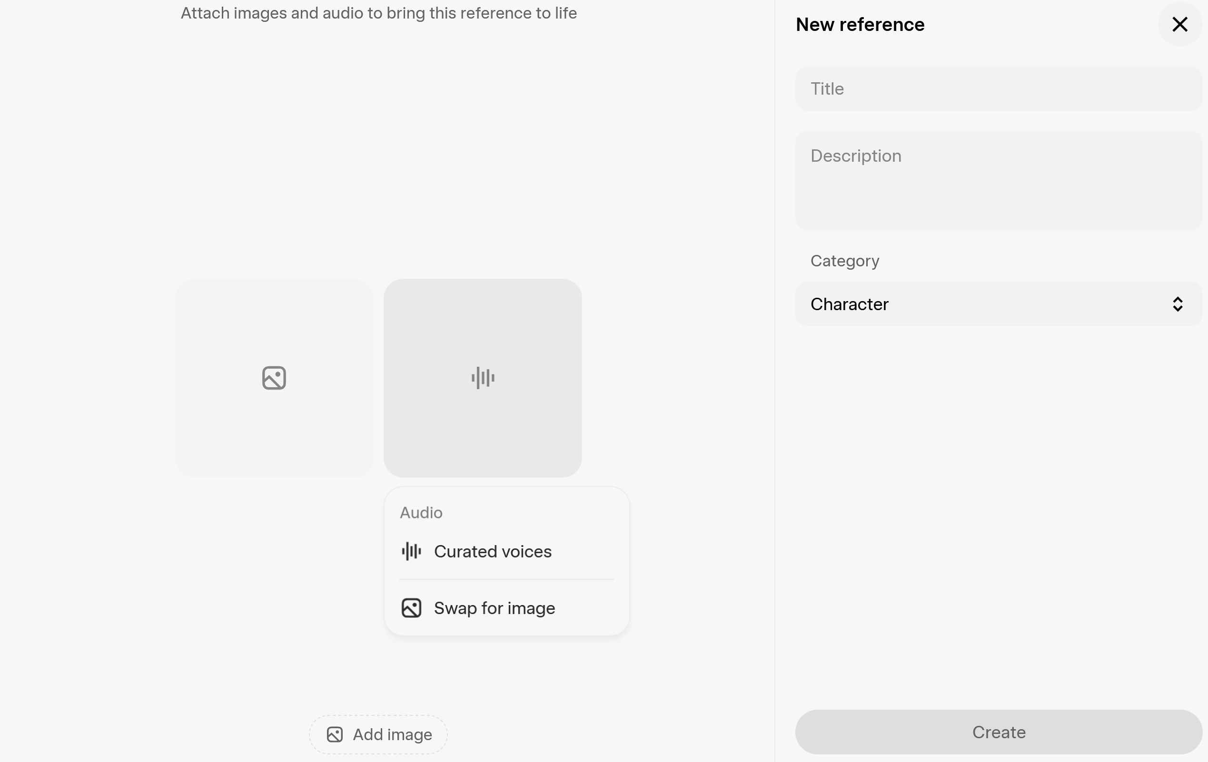
Task: Focus the Title input field
Action: pos(998,89)
